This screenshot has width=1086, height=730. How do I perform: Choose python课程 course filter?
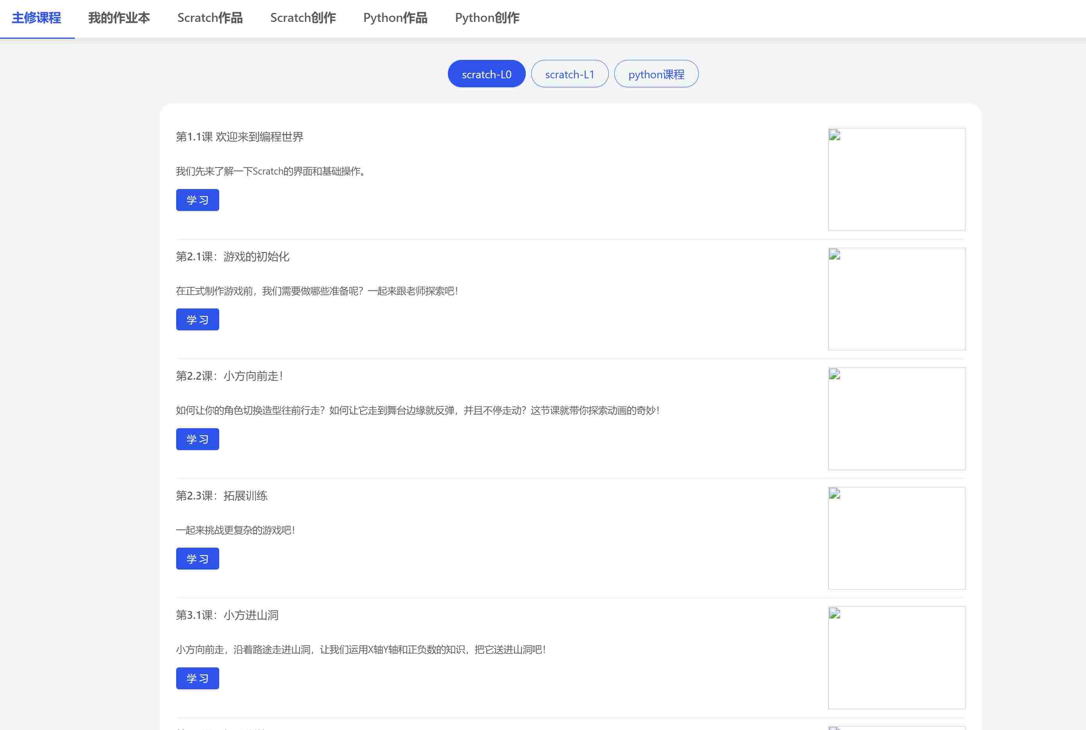click(656, 74)
